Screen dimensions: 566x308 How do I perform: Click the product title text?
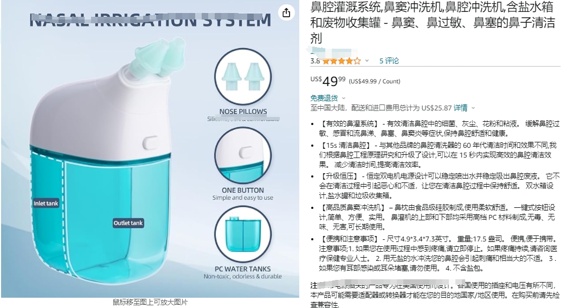point(433,22)
